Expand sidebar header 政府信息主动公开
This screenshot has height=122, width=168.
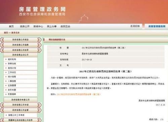[20, 55]
